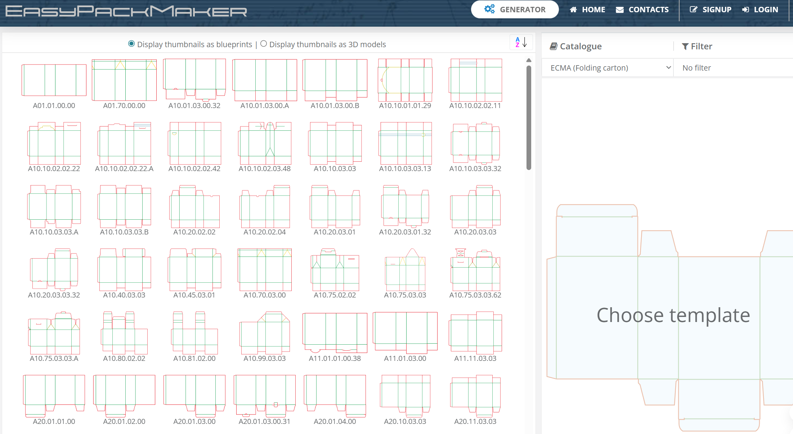This screenshot has height=434, width=793.
Task: Select Display thumbnails as blueprints radio
Action: (131, 44)
